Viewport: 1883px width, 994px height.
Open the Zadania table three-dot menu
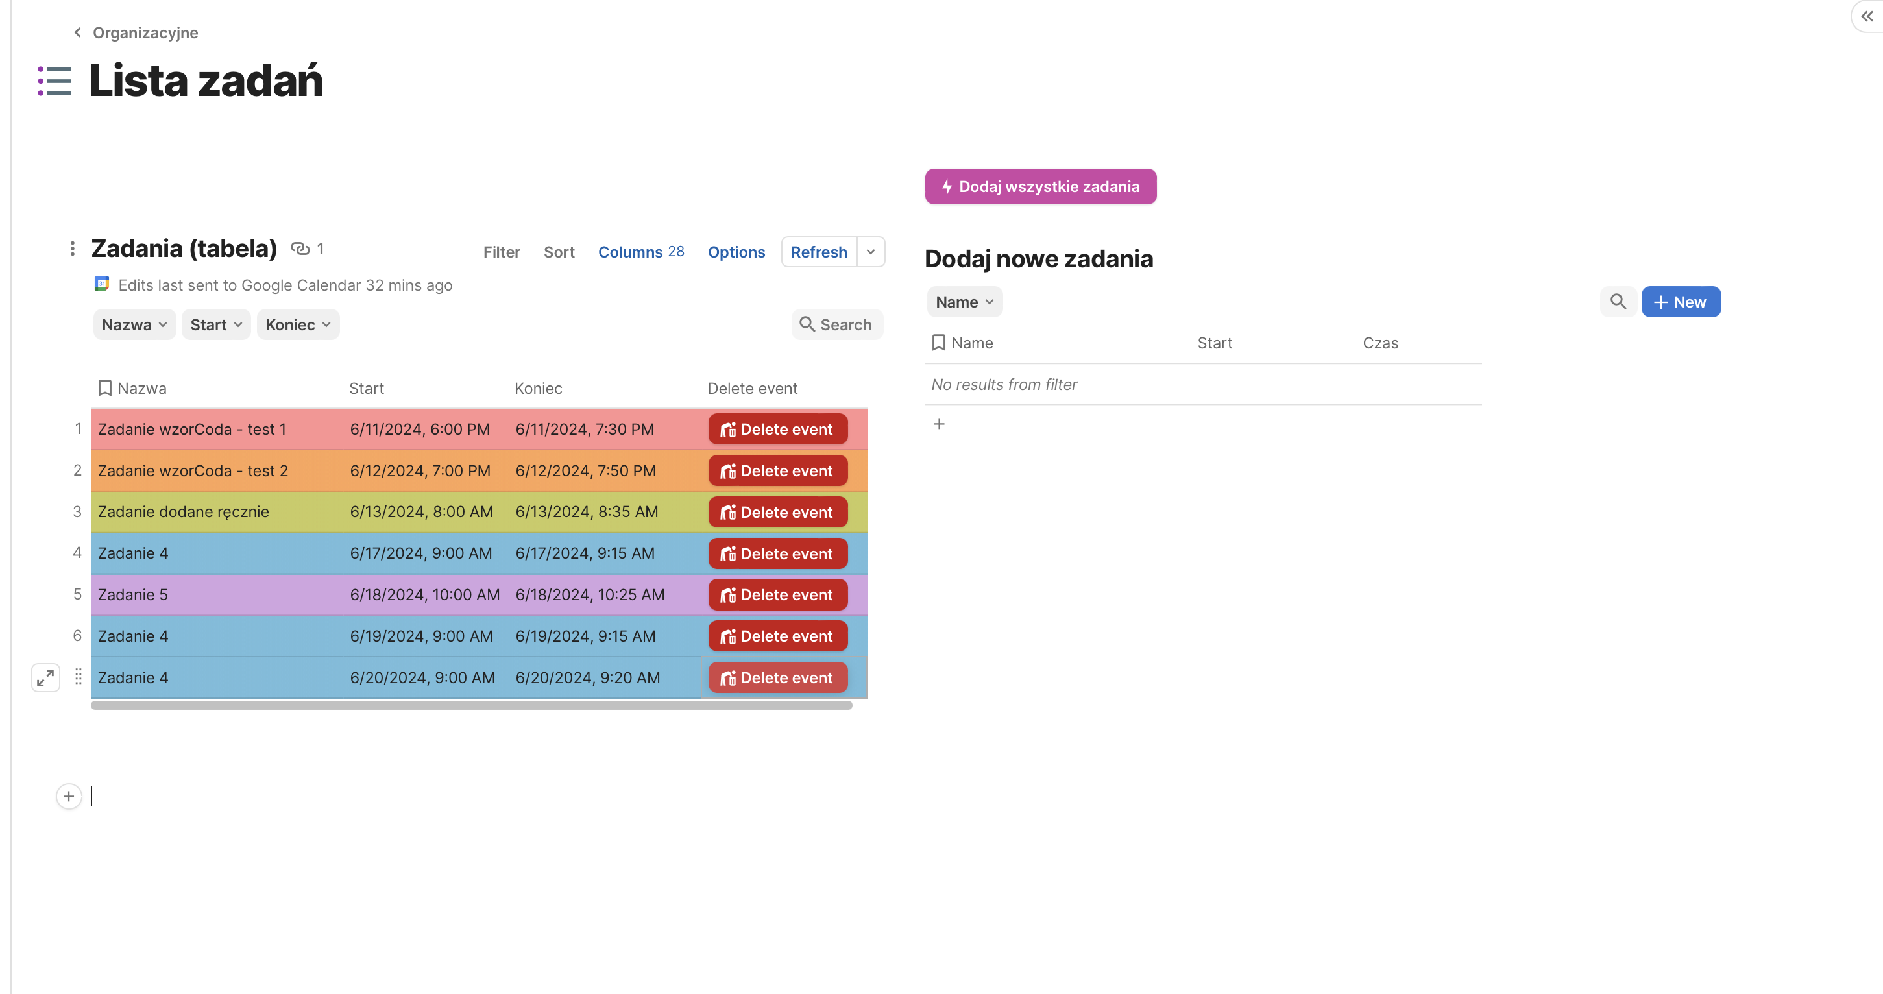click(x=71, y=248)
